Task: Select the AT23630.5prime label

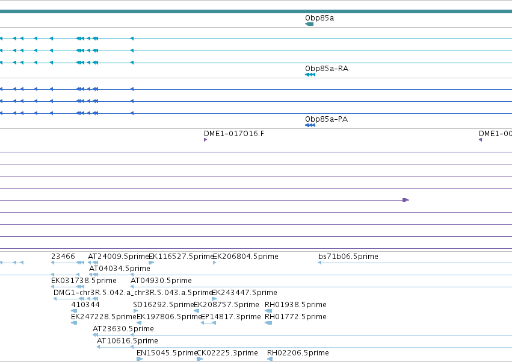Action: [123, 329]
